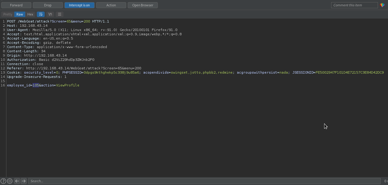Click the User-Agent header line
The height and width of the screenshot is (185, 388).
point(92,30)
